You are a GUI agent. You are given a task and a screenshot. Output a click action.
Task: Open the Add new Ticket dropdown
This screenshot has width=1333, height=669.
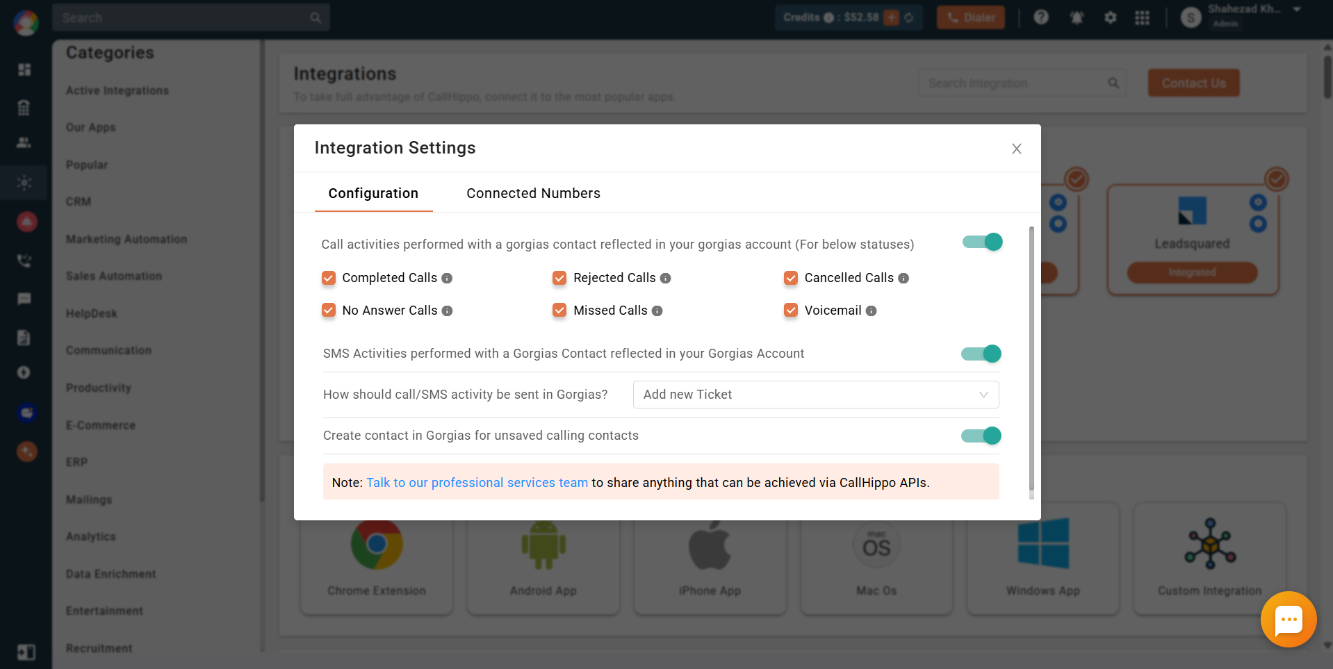click(816, 395)
